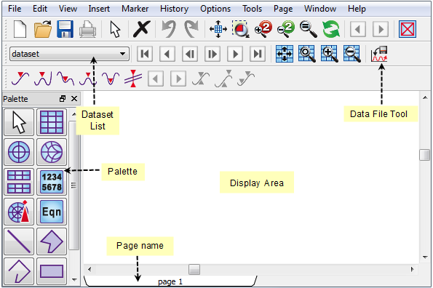Image resolution: width=433 pixels, height=288 pixels.
Task: Close the Palette panel
Action: (x=74, y=98)
